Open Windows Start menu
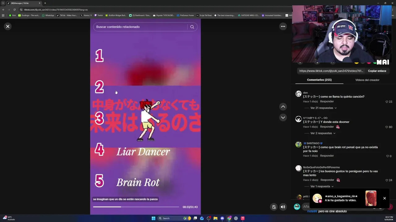 click(153, 218)
